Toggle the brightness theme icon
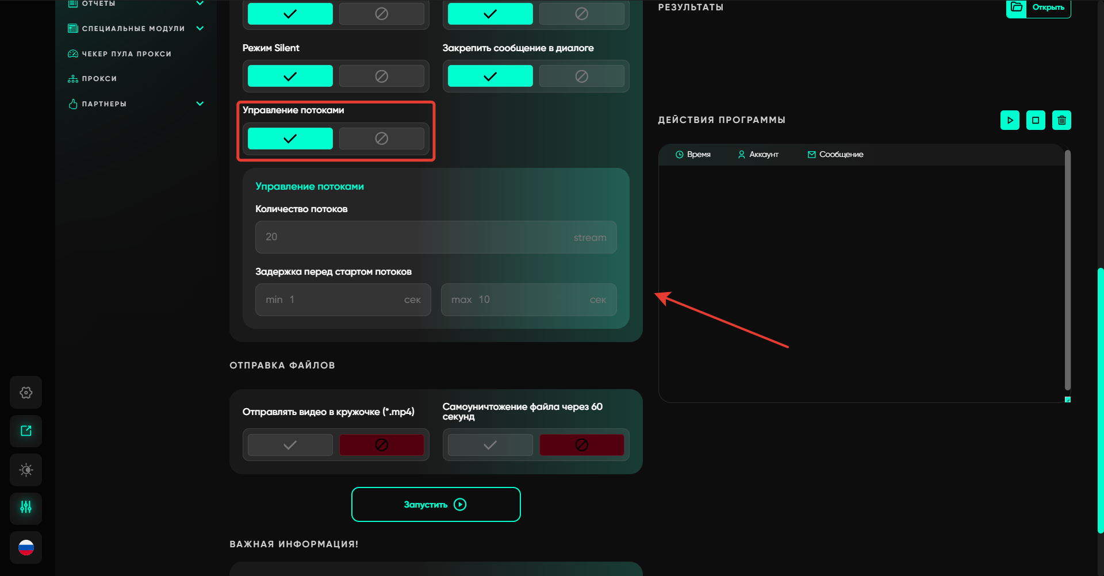Screen dimensions: 1104x576 coord(26,470)
